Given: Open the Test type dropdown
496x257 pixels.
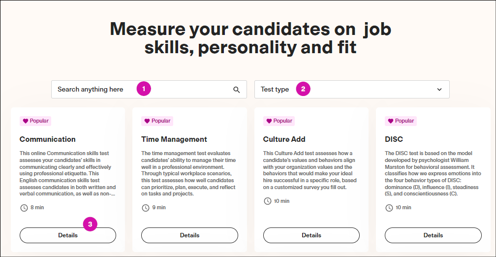Looking at the screenshot, I should coord(351,90).
